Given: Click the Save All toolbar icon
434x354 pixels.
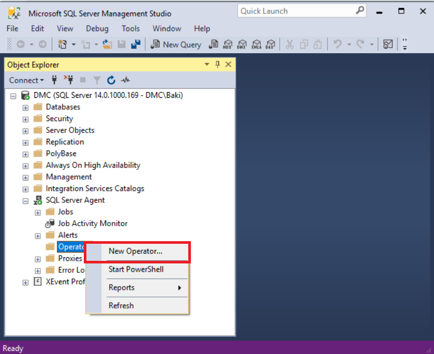Looking at the screenshot, I should click(x=136, y=45).
